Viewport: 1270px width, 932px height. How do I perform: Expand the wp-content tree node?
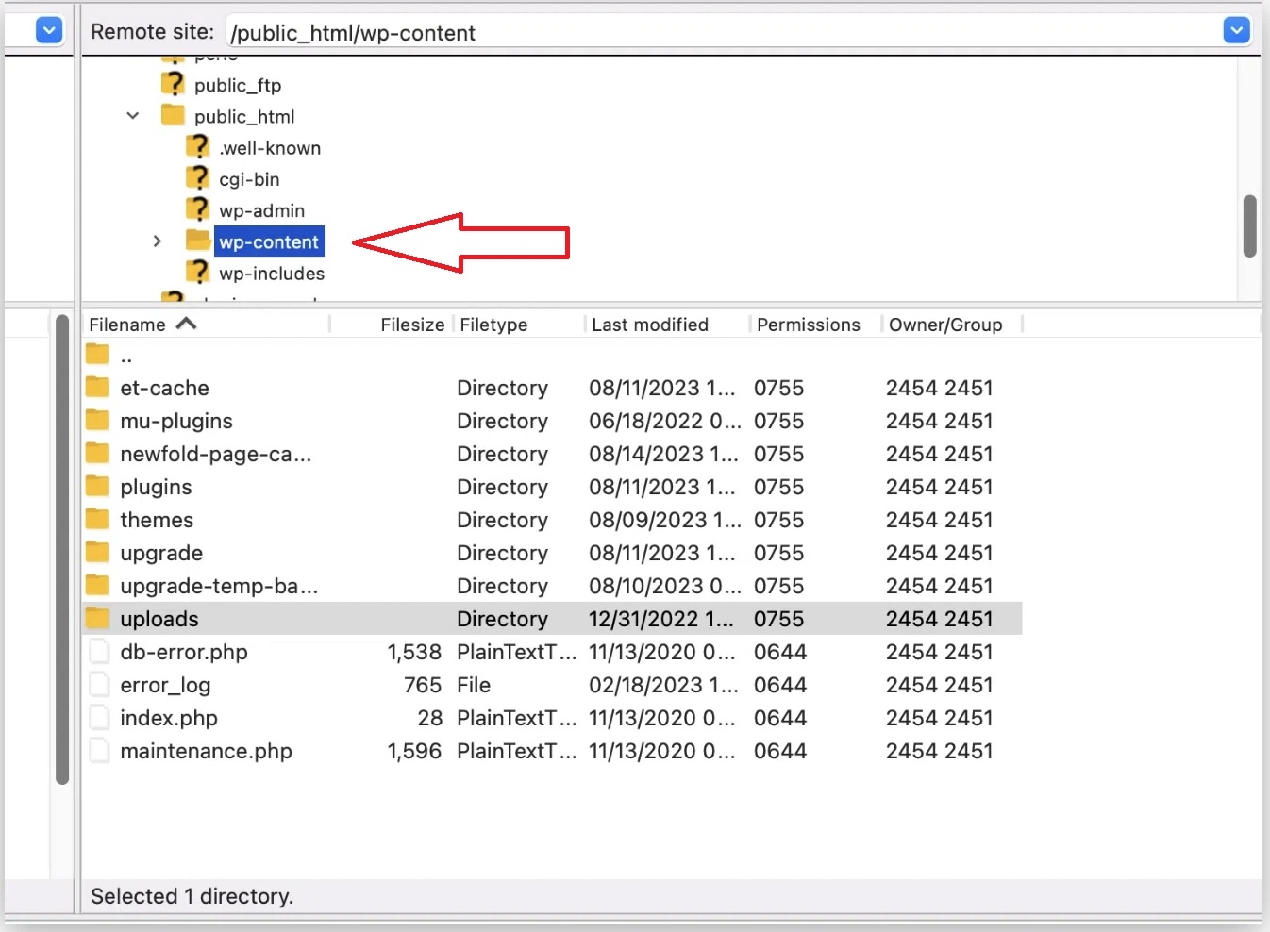tap(157, 241)
